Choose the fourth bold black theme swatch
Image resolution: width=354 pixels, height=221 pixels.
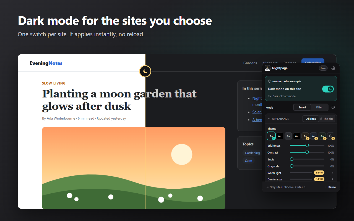point(297,136)
